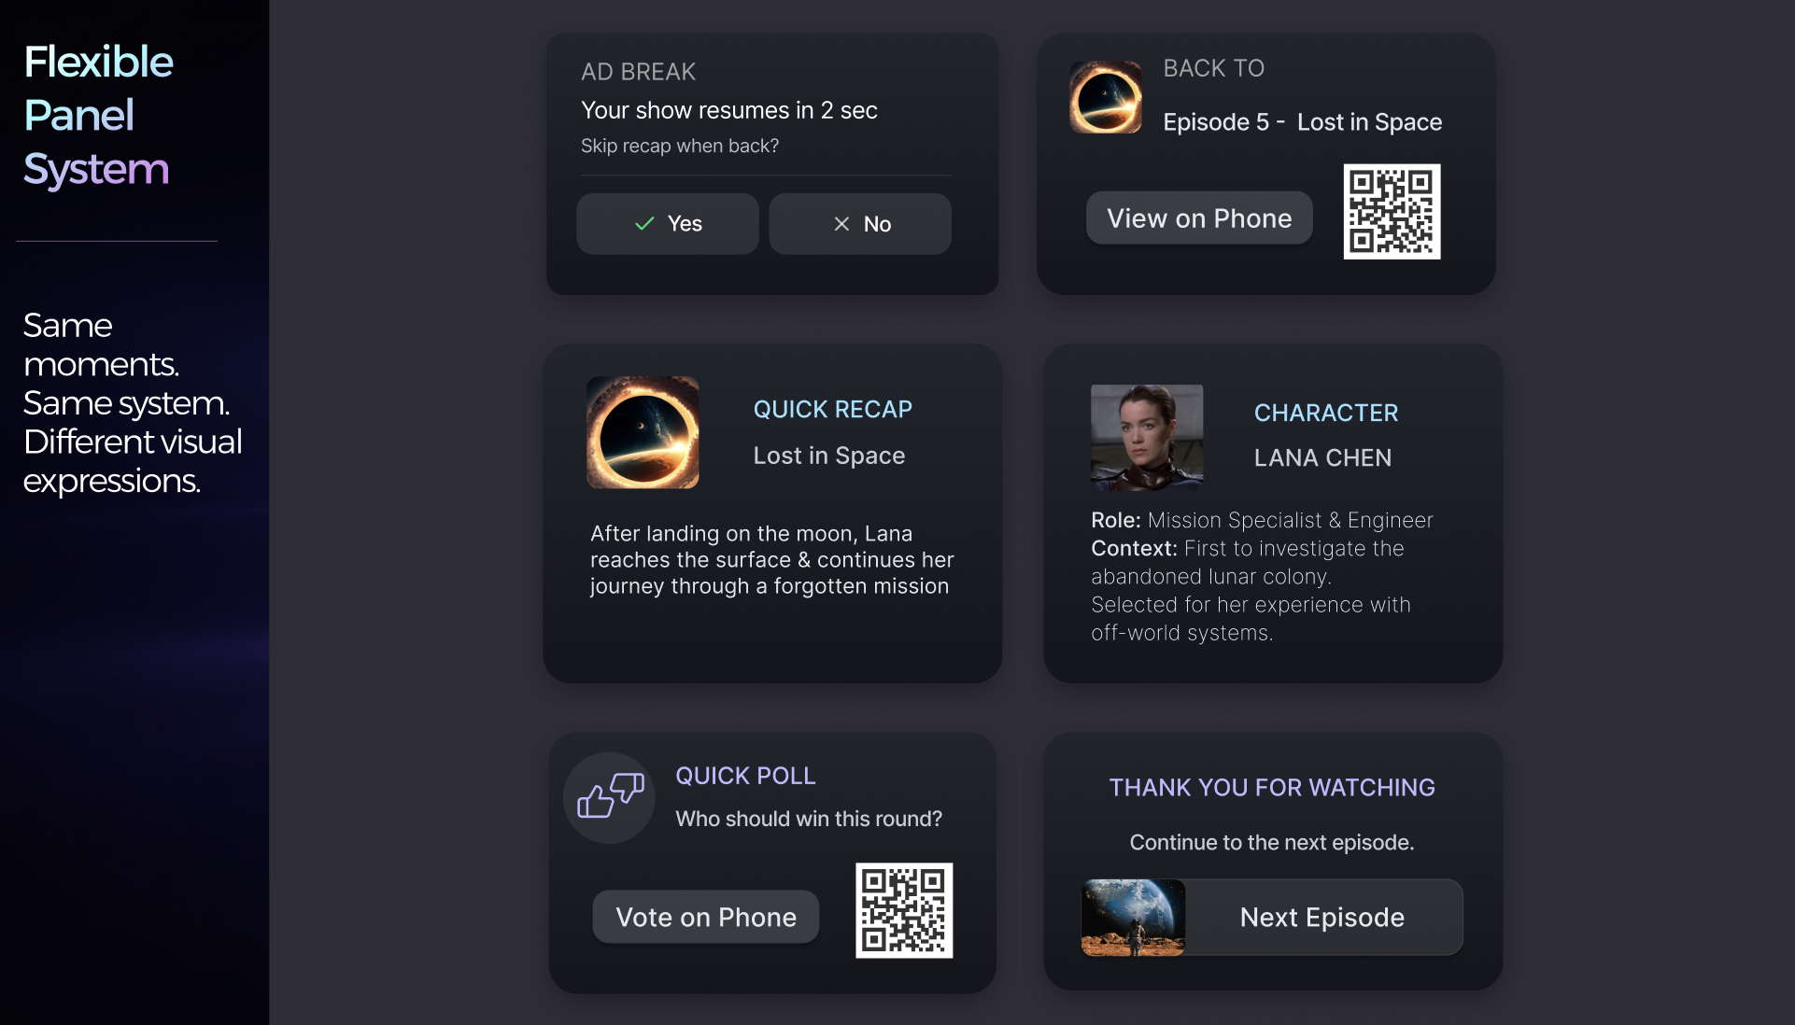Click the THANK YOU FOR WATCHING heading
Viewport: 1795px width, 1025px height.
point(1272,788)
